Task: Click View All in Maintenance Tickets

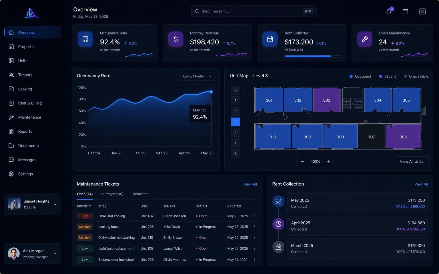Action: [250, 184]
